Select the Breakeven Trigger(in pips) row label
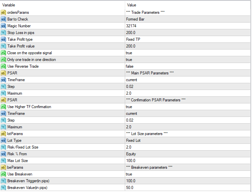The width and height of the screenshot is (252, 192). [28, 181]
